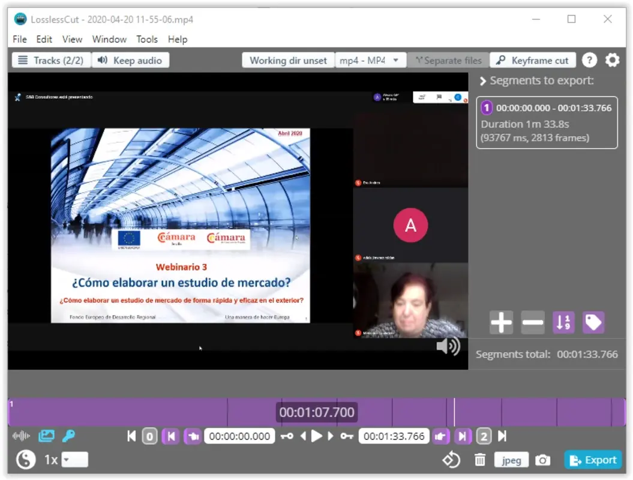Viewport: 633px width, 480px height.
Task: Open the playback speed dropdown next to 1x
Action: click(74, 459)
